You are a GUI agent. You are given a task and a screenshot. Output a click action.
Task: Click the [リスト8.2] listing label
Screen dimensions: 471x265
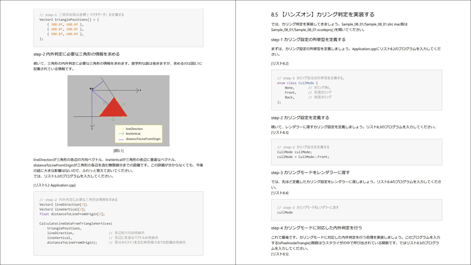(x=280, y=63)
